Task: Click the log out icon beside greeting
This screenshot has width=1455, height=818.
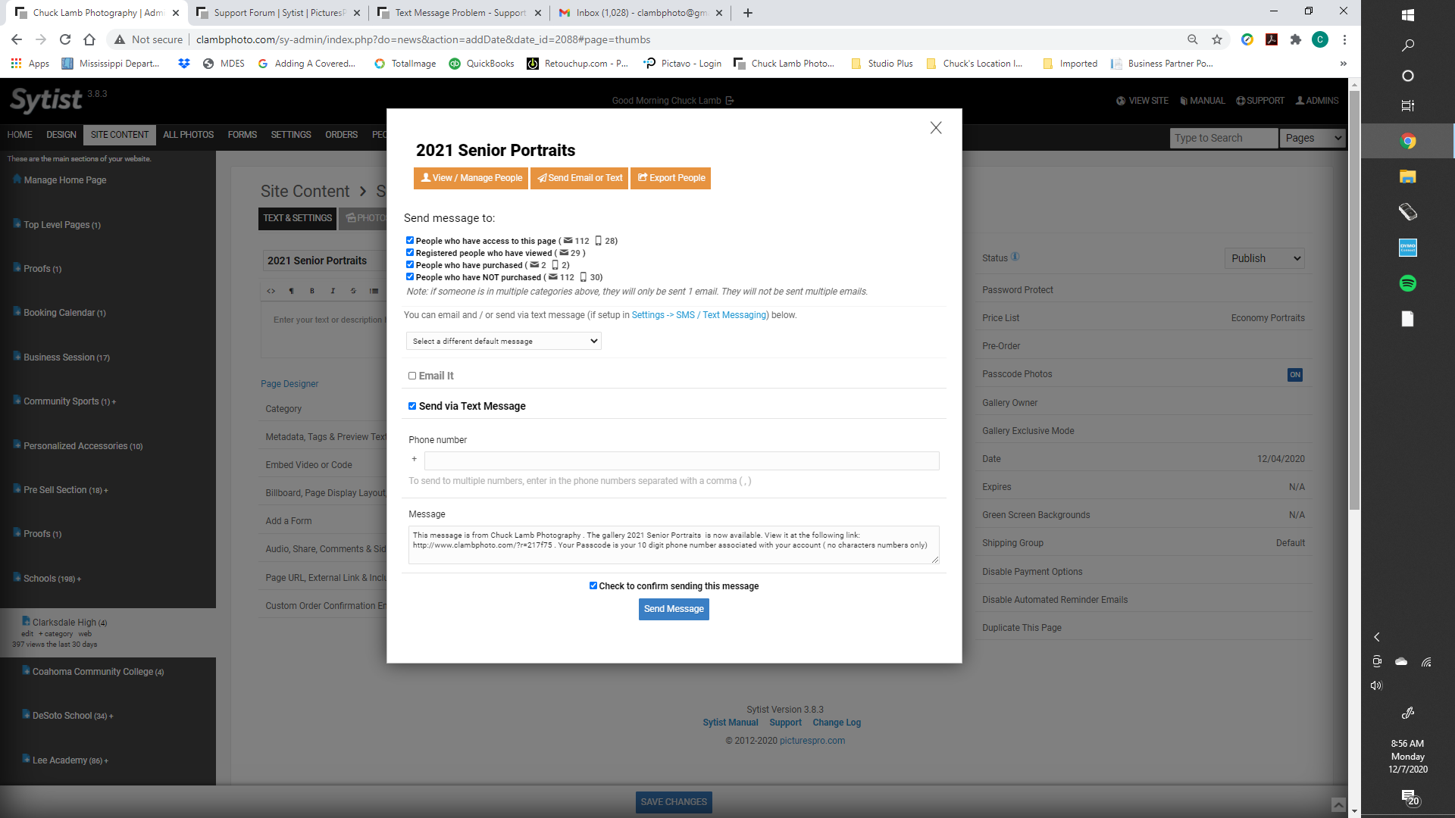Action: (730, 101)
